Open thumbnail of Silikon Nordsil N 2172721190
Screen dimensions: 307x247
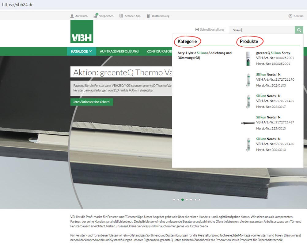(x=248, y=80)
